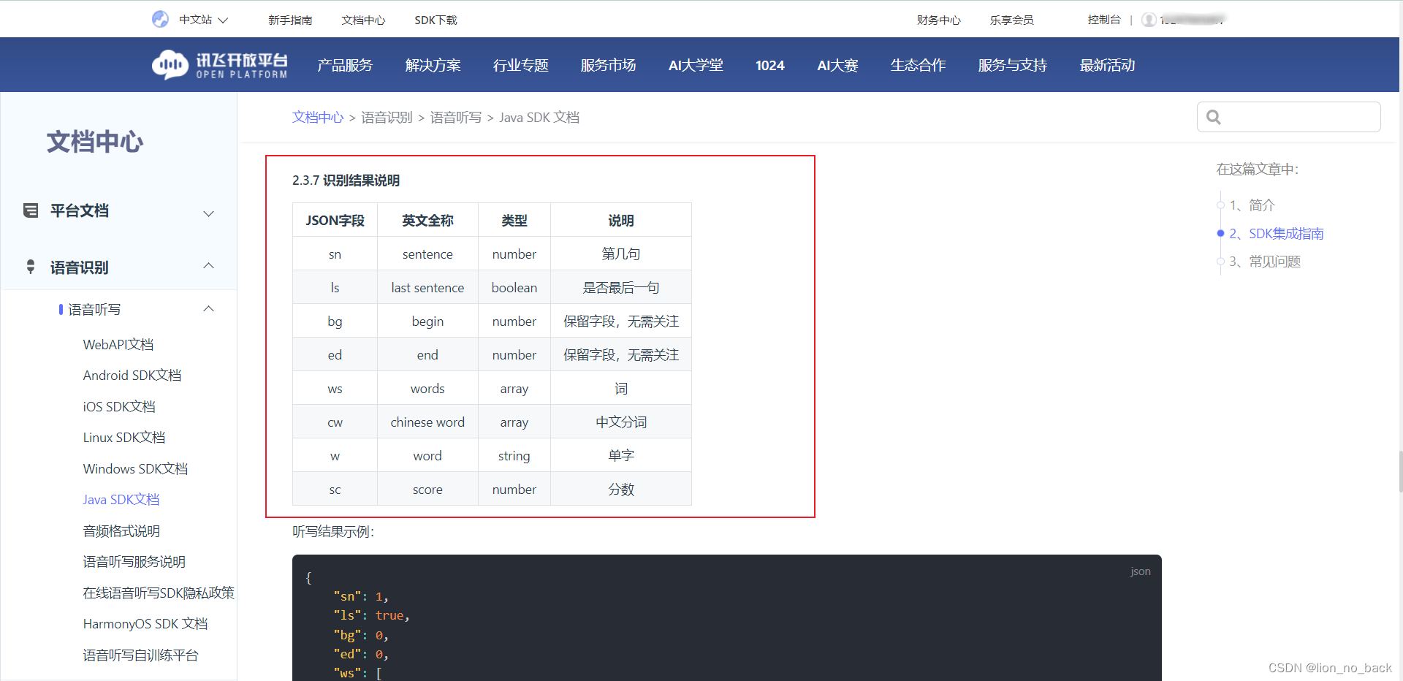
Task: Open the 中文站 language dropdown
Action: click(204, 20)
